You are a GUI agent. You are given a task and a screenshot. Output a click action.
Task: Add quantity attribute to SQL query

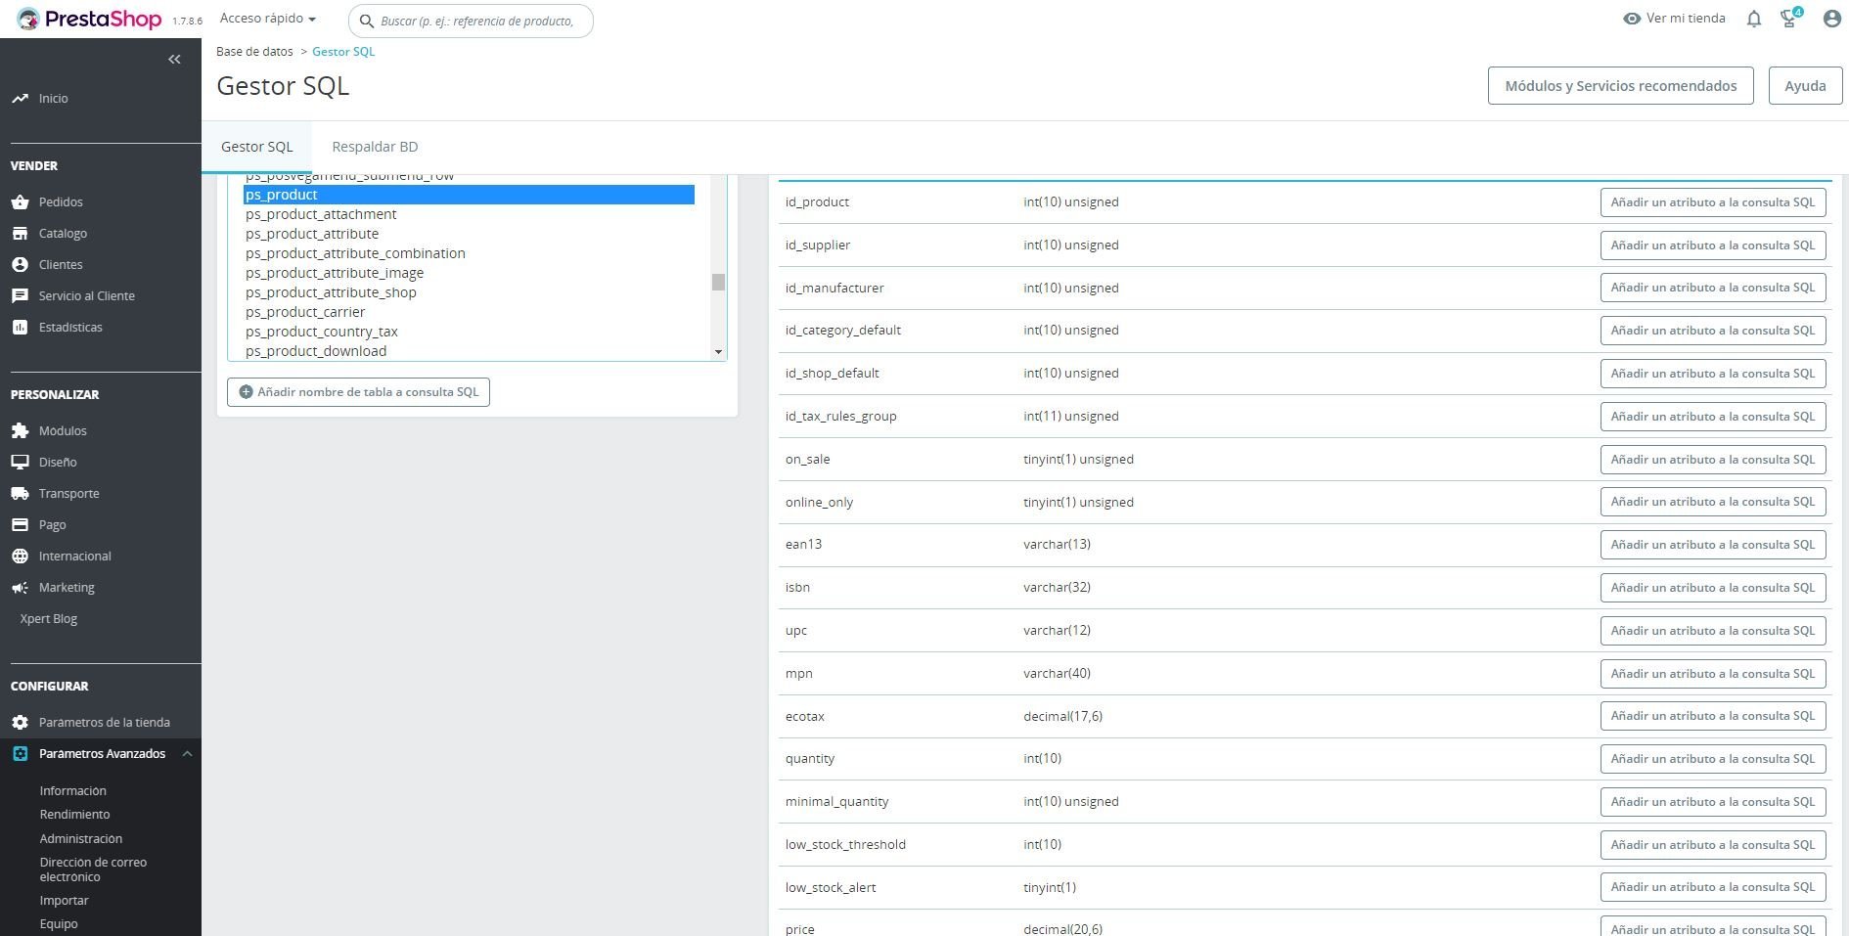tap(1713, 759)
